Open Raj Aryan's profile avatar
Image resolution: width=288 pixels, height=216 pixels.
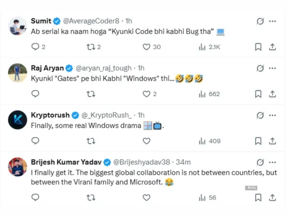pos(18,72)
